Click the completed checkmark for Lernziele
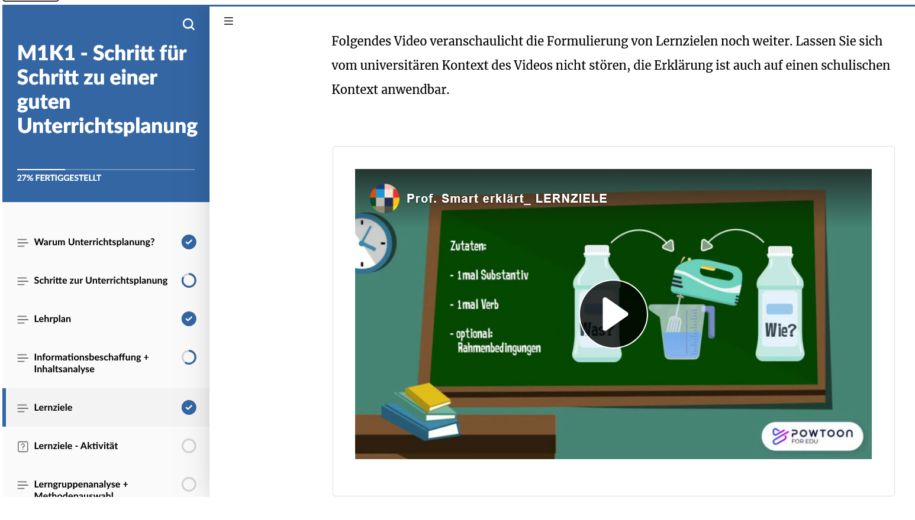 [189, 407]
